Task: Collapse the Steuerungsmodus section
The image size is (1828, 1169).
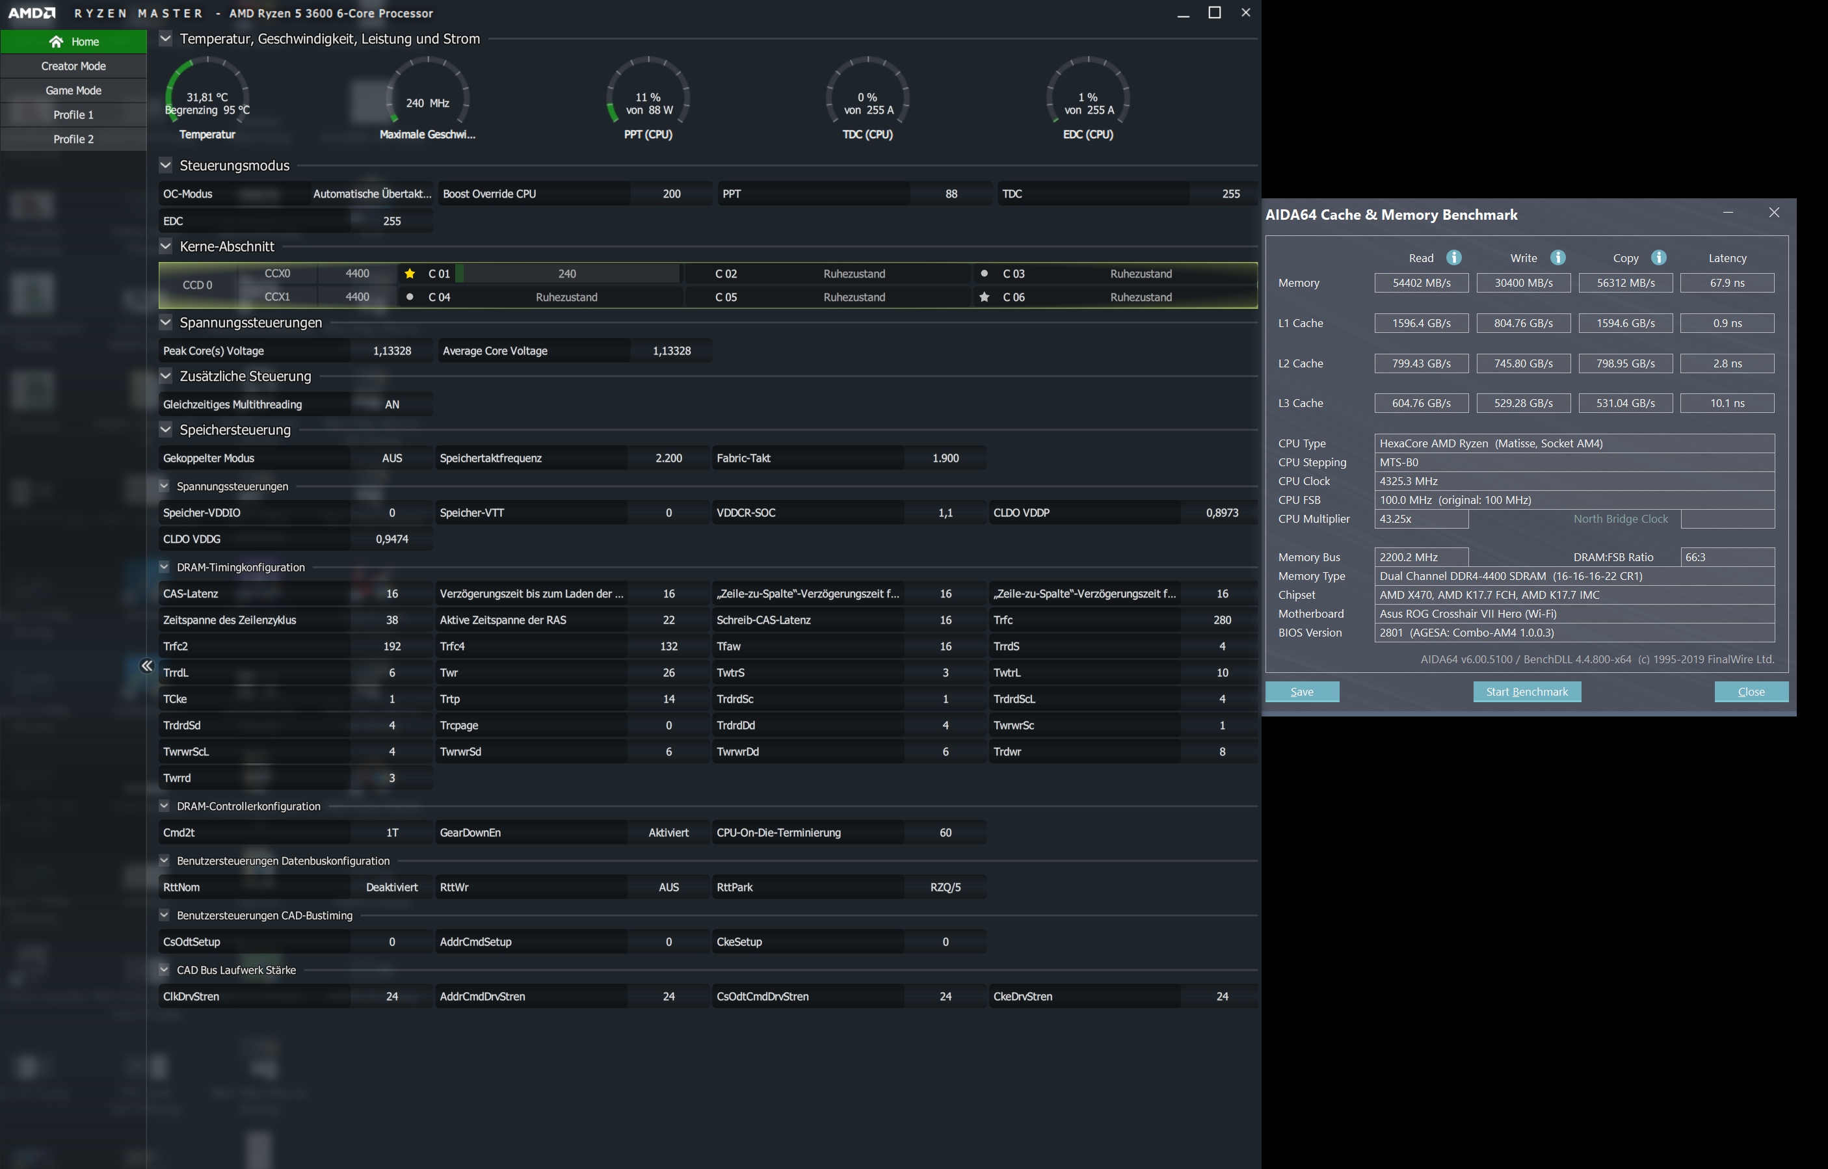Action: [165, 166]
